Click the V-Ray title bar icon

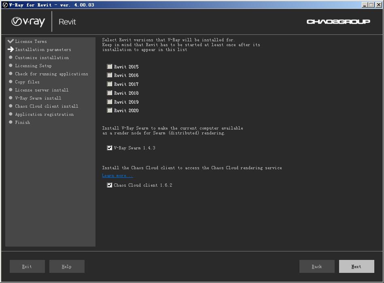(5, 4)
